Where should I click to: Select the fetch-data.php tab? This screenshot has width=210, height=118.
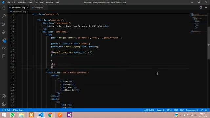pyautogui.click(x=19, y=8)
